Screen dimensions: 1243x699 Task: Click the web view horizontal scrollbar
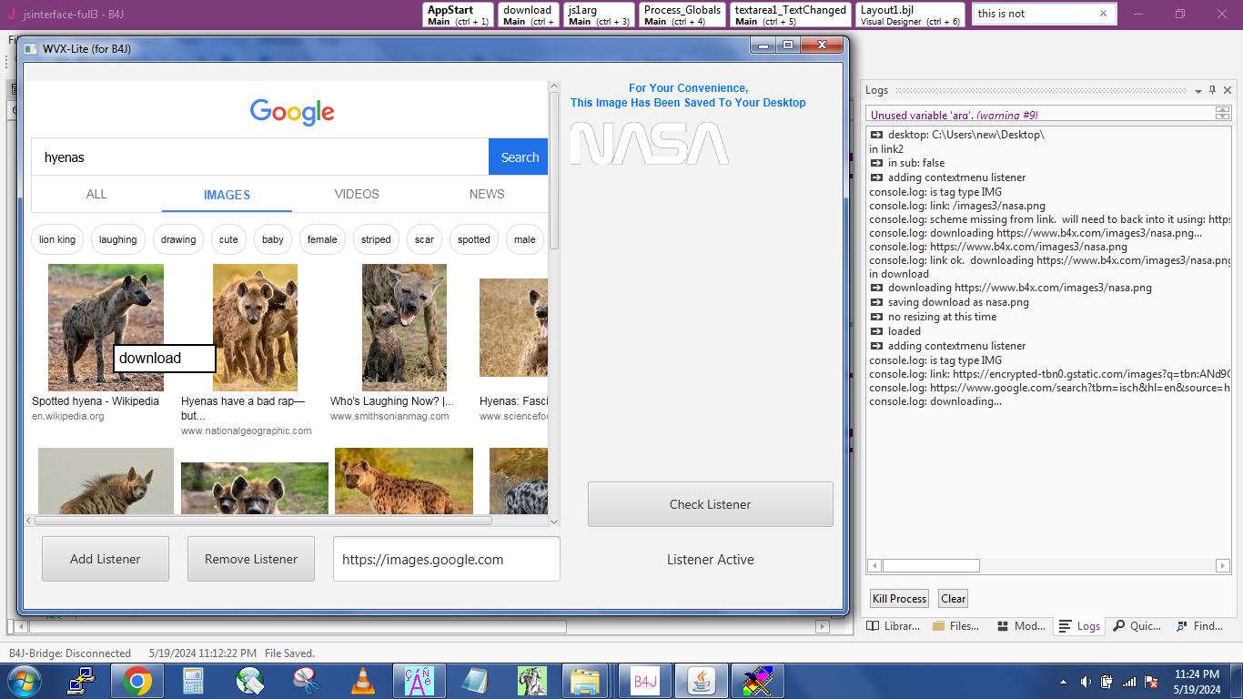[x=263, y=521]
